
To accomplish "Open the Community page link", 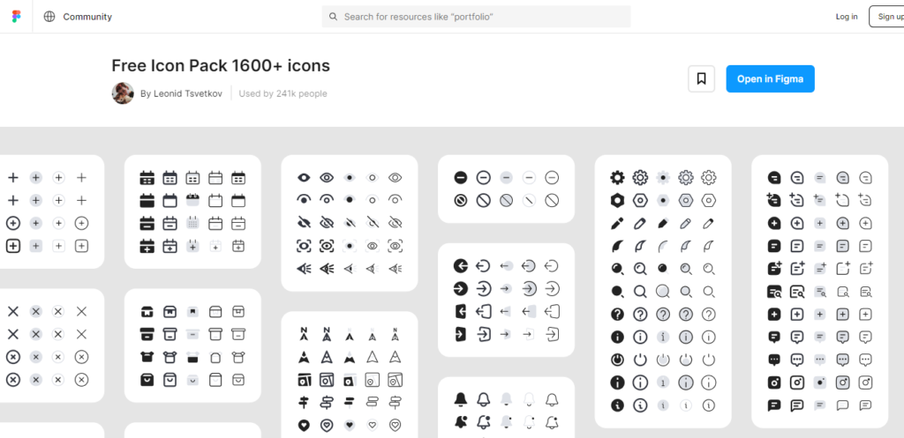I will tap(87, 17).
